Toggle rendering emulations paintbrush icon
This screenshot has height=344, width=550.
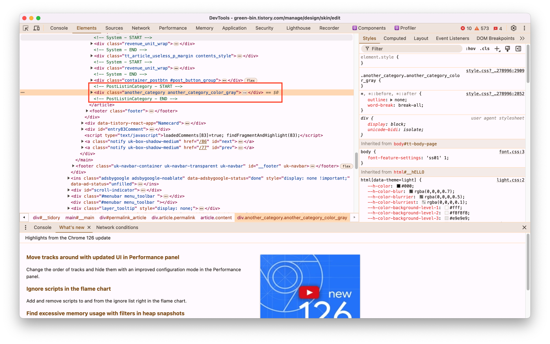[x=508, y=49]
